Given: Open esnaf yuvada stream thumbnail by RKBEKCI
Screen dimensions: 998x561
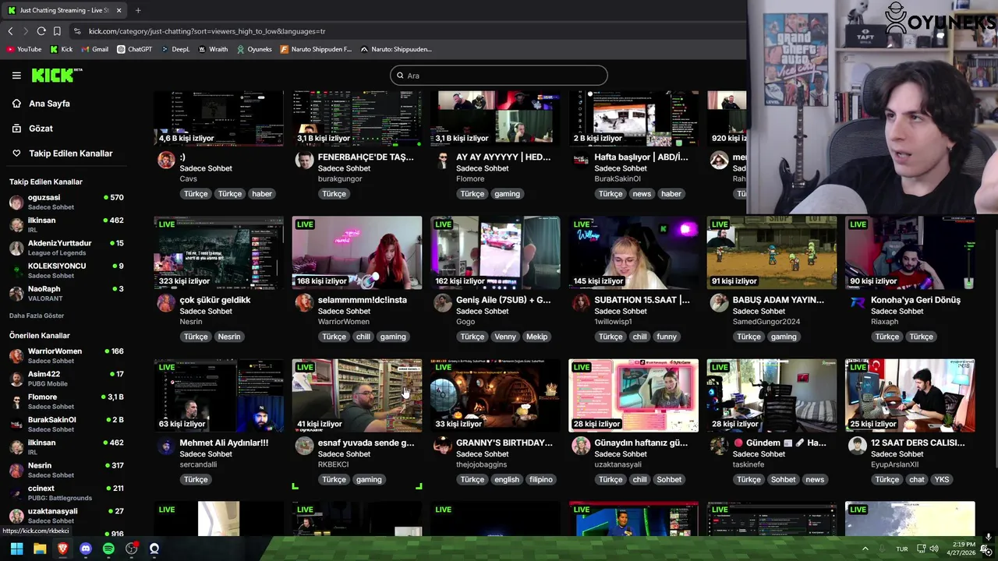Looking at the screenshot, I should [356, 396].
